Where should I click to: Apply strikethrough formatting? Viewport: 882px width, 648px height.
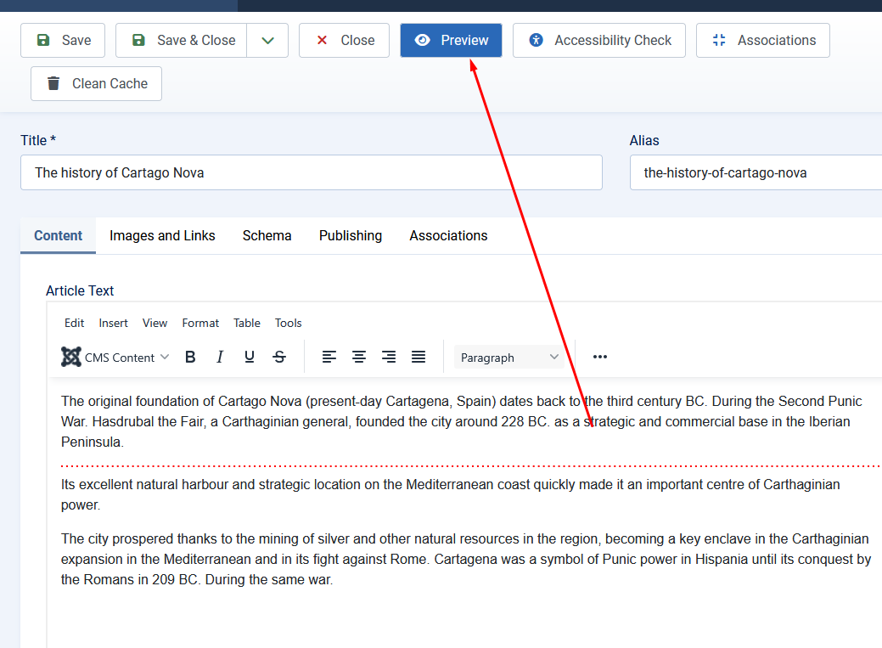279,358
